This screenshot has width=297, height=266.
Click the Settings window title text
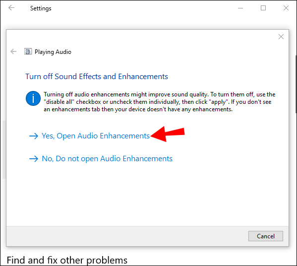(x=41, y=8)
